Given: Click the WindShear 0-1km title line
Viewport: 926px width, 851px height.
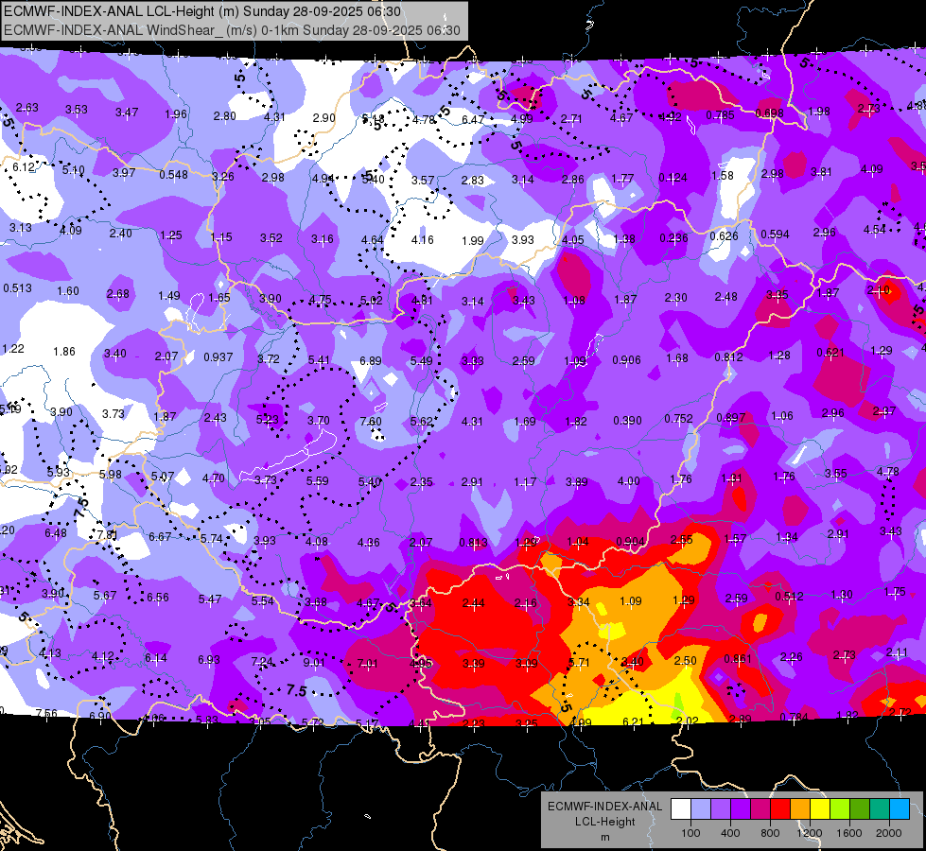Looking at the screenshot, I should tap(232, 30).
